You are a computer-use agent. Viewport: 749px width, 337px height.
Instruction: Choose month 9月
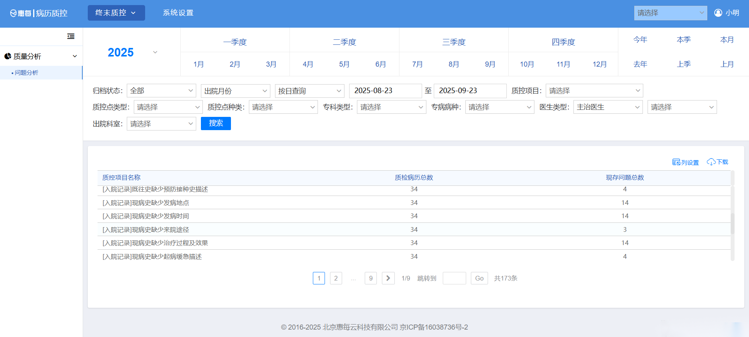click(490, 64)
